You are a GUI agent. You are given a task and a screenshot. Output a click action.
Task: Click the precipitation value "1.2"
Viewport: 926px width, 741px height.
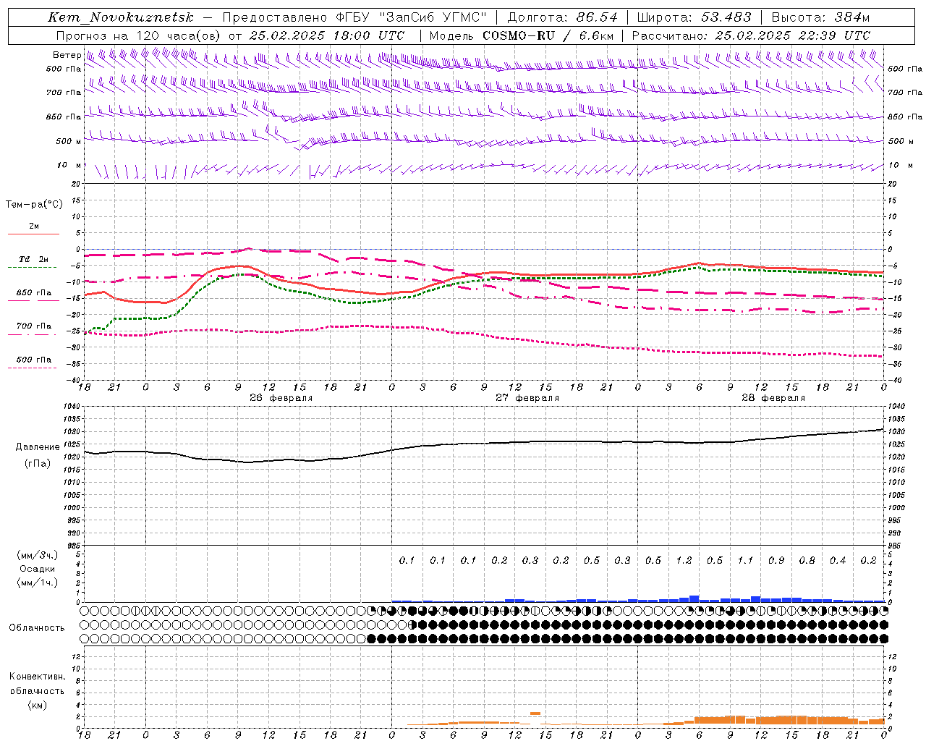coord(684,560)
